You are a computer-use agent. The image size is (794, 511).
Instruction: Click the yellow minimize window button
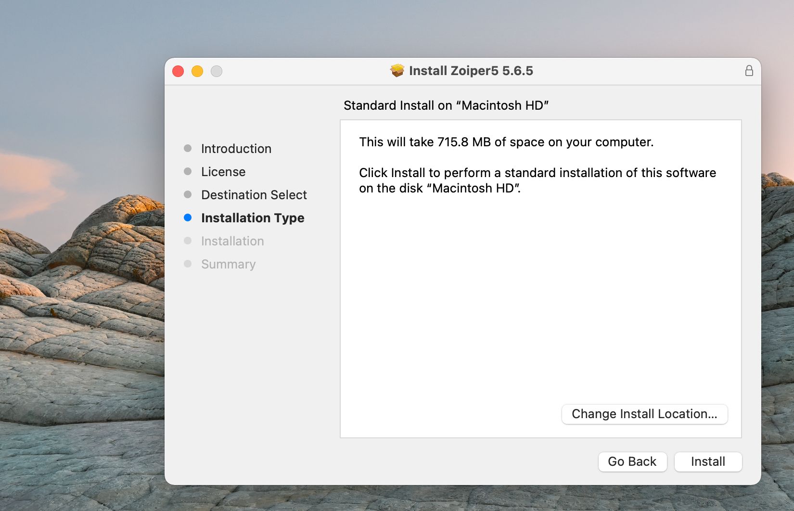pos(197,71)
